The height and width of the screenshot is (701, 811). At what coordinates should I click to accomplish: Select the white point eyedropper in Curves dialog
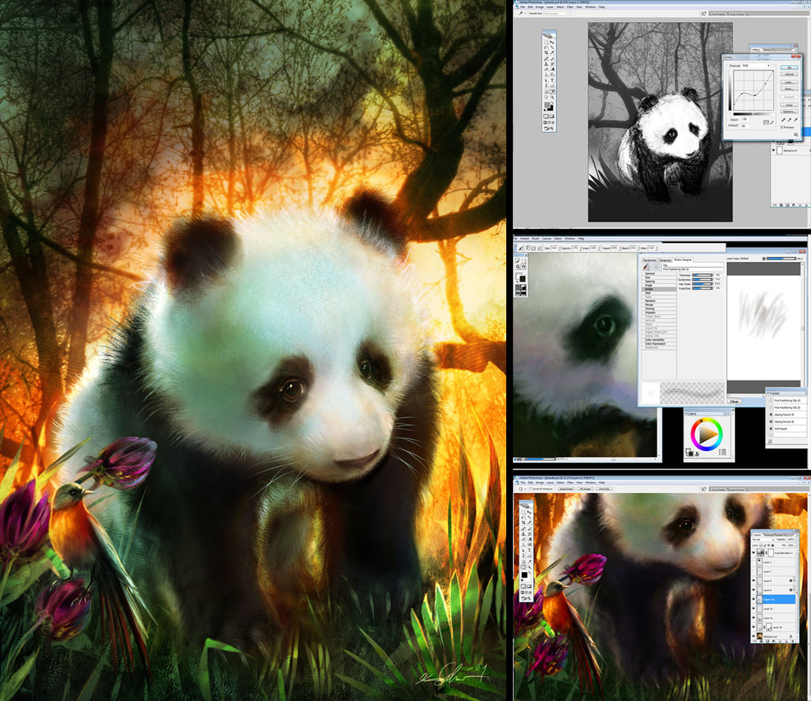click(x=794, y=119)
